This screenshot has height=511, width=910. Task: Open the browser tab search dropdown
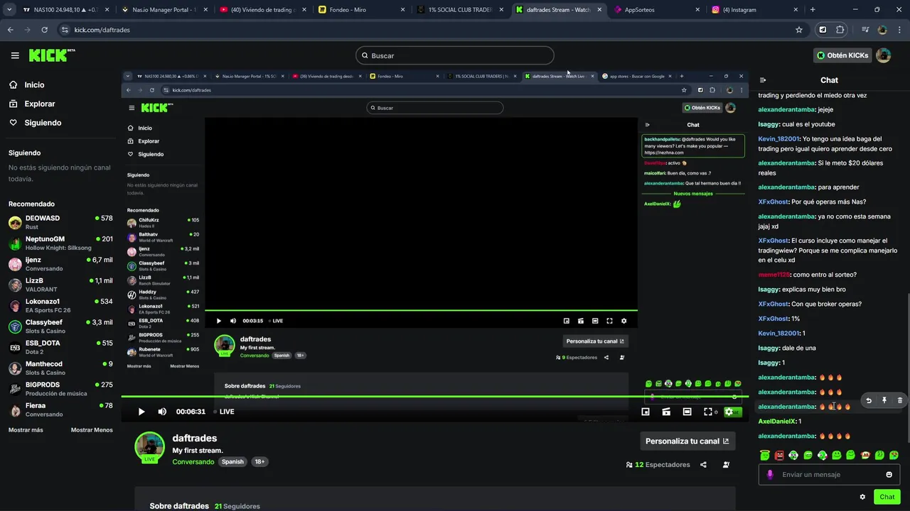point(9,10)
